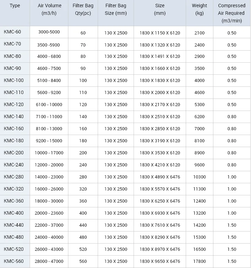Click air volume value 3500 -5900
Image resolution: width=251 pixels, height=268 pixels.
click(x=49, y=45)
